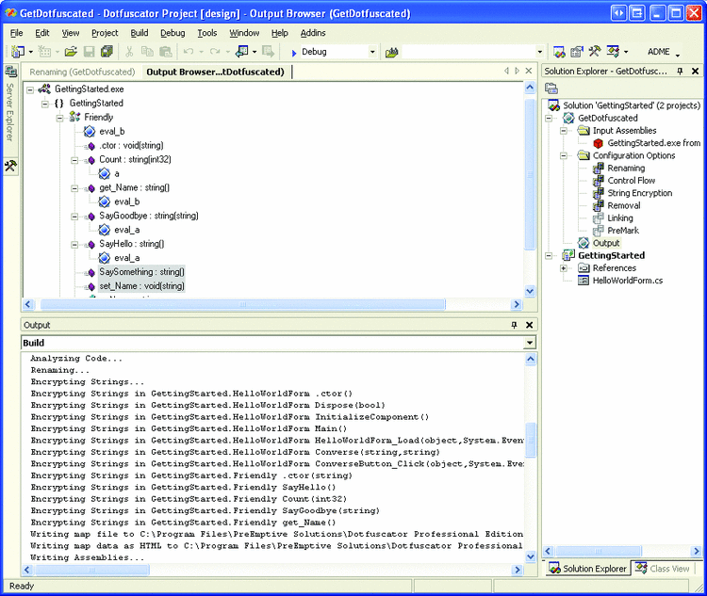
Task: Select String Encryption in Solution Explorer
Action: [639, 193]
